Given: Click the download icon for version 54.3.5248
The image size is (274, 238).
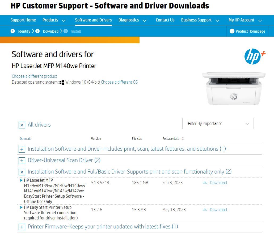Looking at the screenshot, I should (205, 183).
